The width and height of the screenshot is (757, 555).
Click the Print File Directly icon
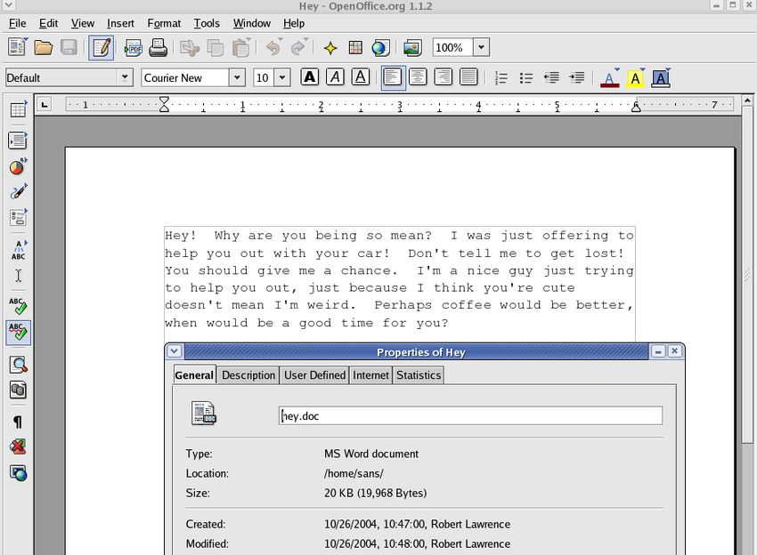[158, 48]
